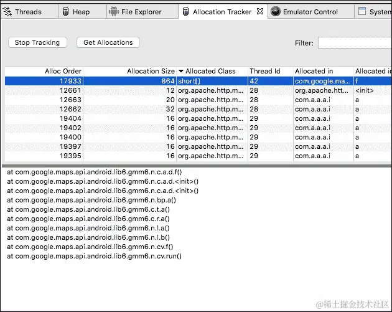Click the System tab window icon
This screenshot has height=312, width=392.
pyautogui.click(x=362, y=11)
